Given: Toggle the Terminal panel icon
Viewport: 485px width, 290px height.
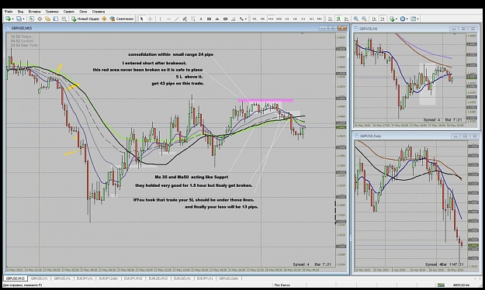Looking at the screenshot, I should click(x=56, y=19).
